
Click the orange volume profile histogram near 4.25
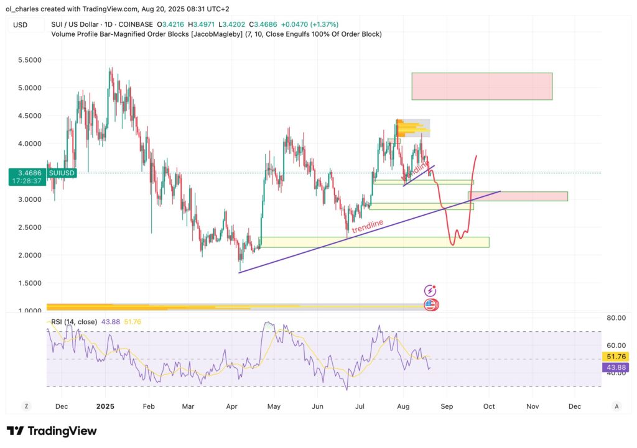(x=409, y=128)
